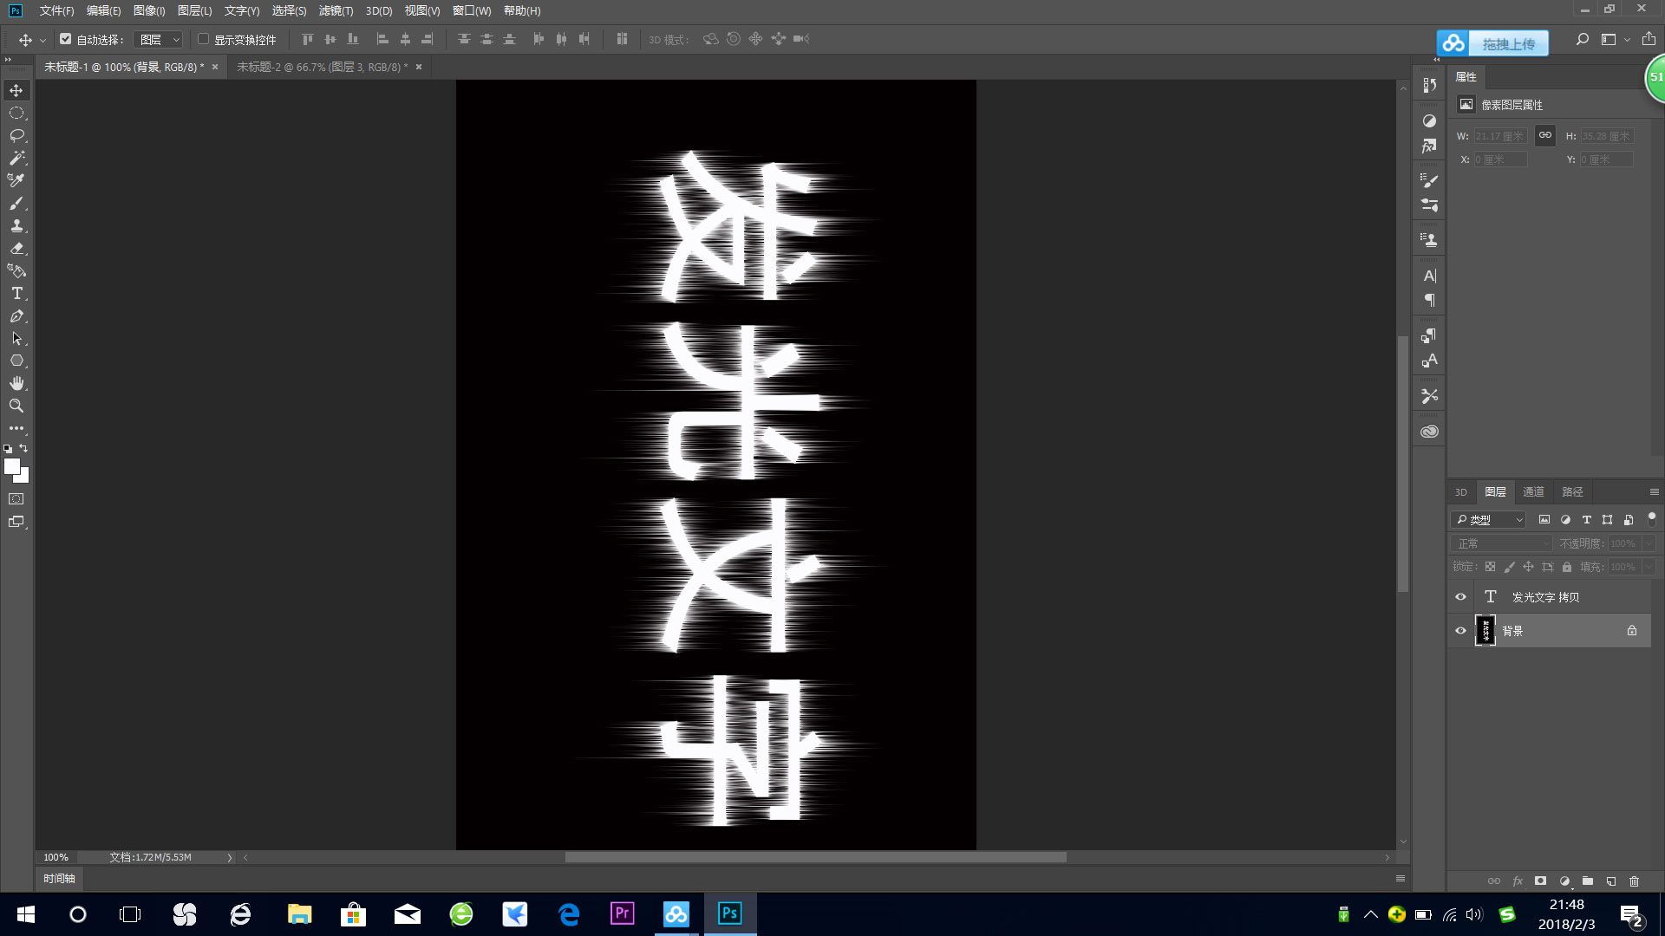Open the 不透明度 opacity dropdown
Screen dimensions: 1665x936
coord(1648,543)
